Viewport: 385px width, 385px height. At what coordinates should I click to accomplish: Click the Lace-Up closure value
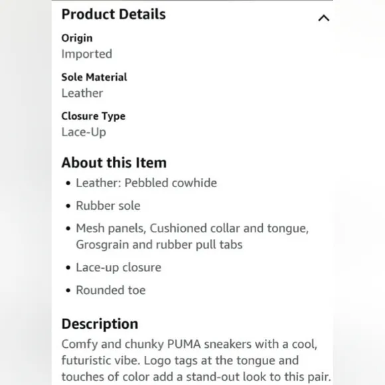click(x=84, y=132)
